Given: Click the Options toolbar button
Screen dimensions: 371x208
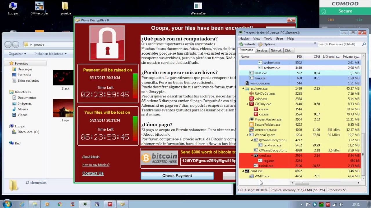Looking at the screenshot, I should (x=267, y=44).
